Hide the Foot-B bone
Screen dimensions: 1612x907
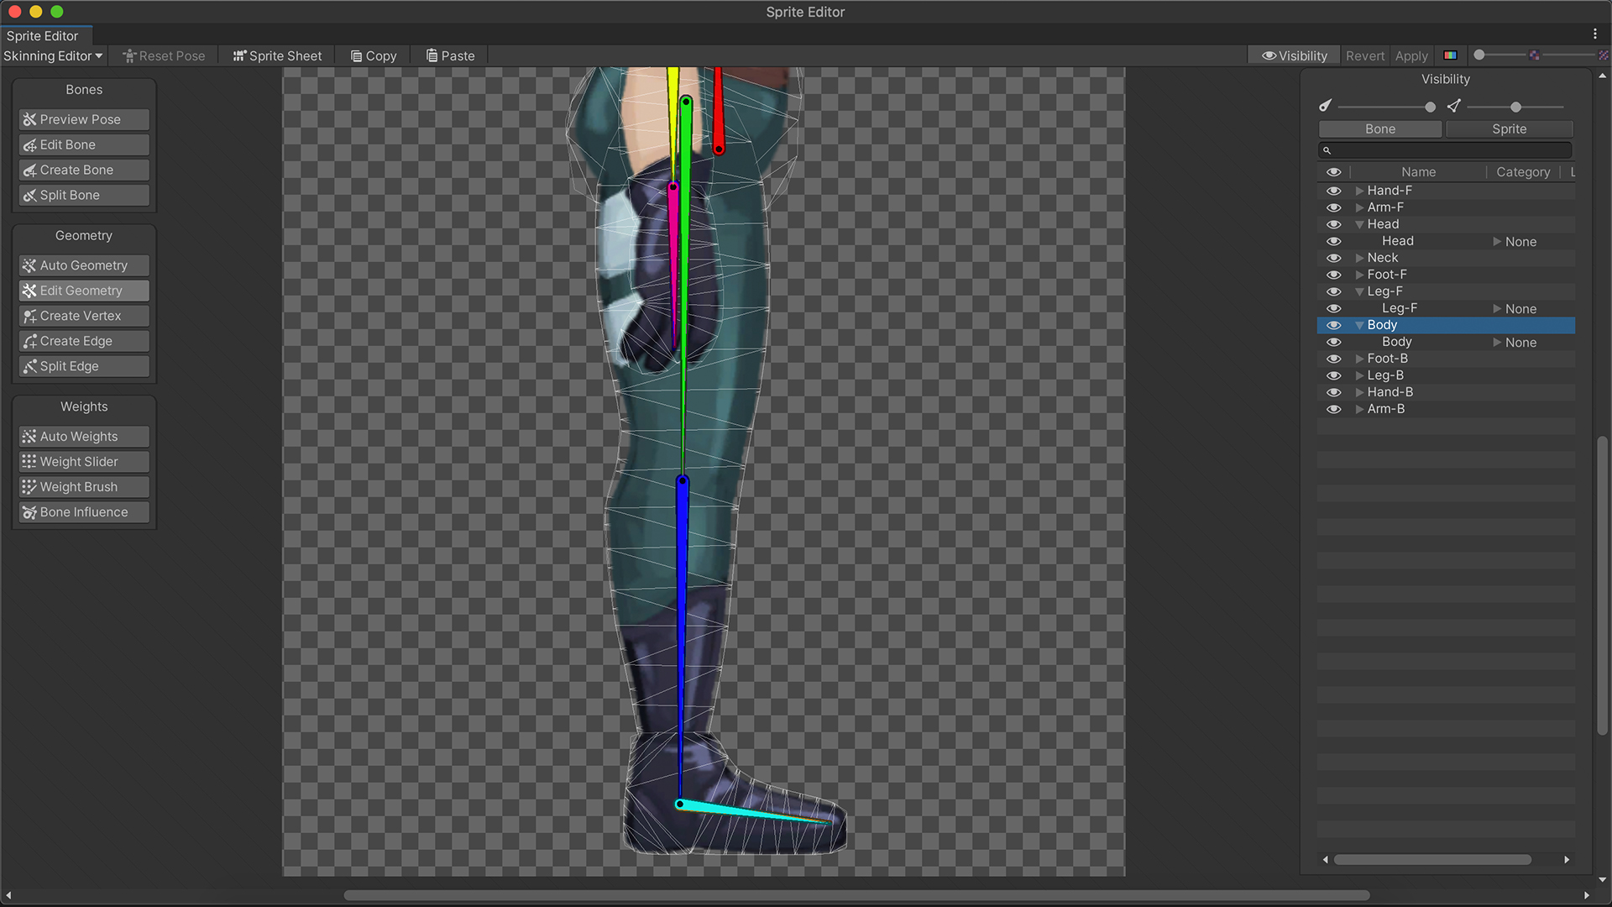tap(1333, 359)
